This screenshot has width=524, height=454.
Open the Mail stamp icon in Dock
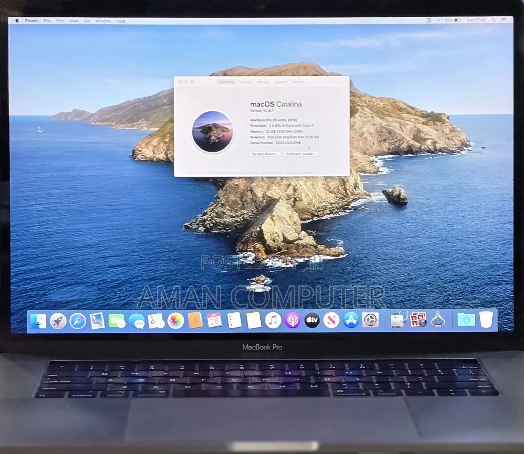[97, 321]
